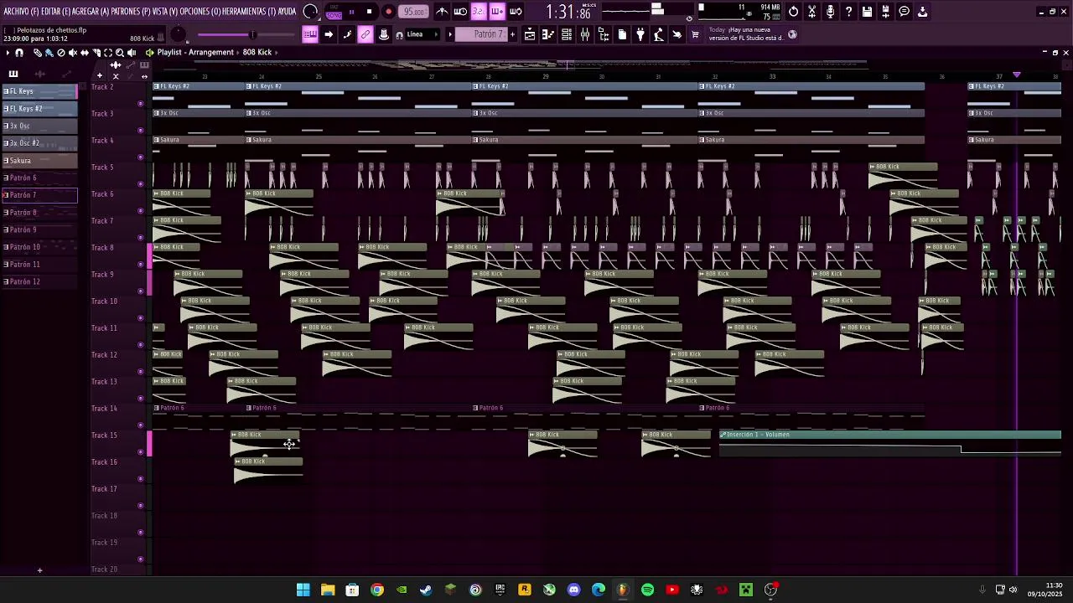This screenshot has height=603, width=1073.
Task: Open the help question mark icon
Action: 849,12
